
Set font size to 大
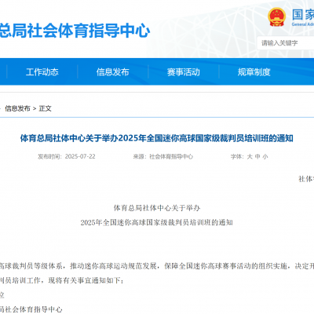coord(250,156)
